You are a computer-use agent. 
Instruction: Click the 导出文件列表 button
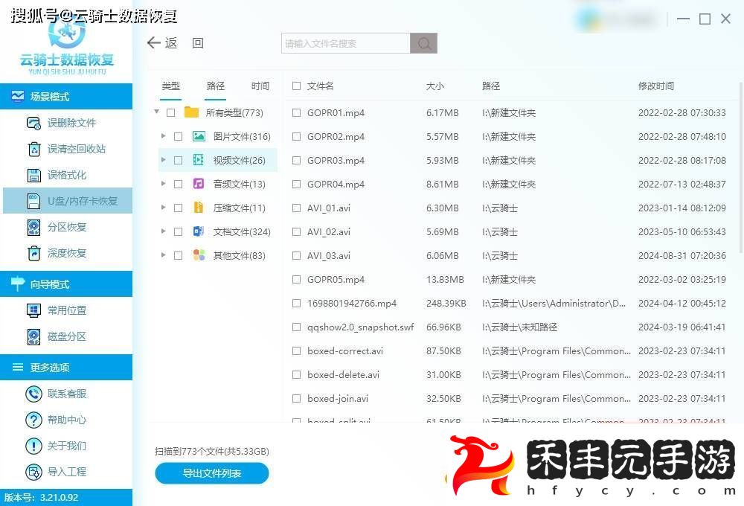[x=211, y=473]
